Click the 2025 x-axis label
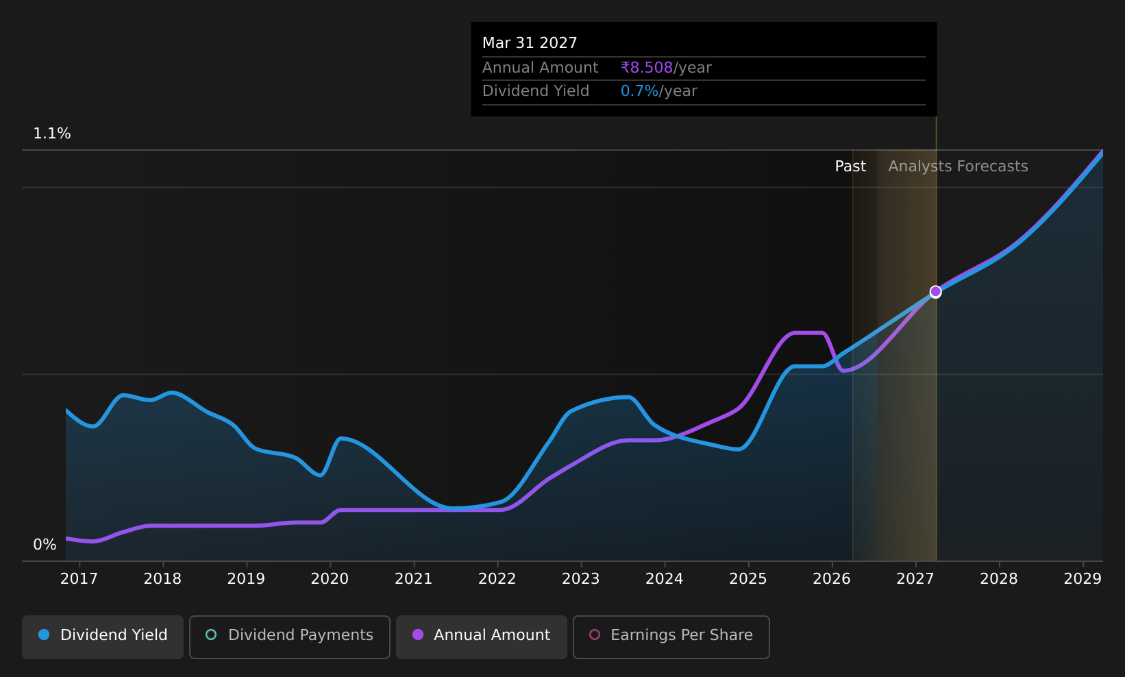This screenshot has height=677, width=1125. point(747,579)
